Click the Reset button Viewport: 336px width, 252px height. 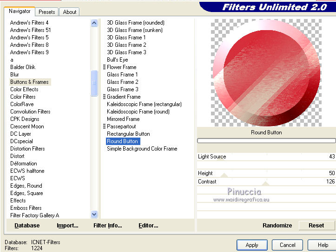(316, 226)
